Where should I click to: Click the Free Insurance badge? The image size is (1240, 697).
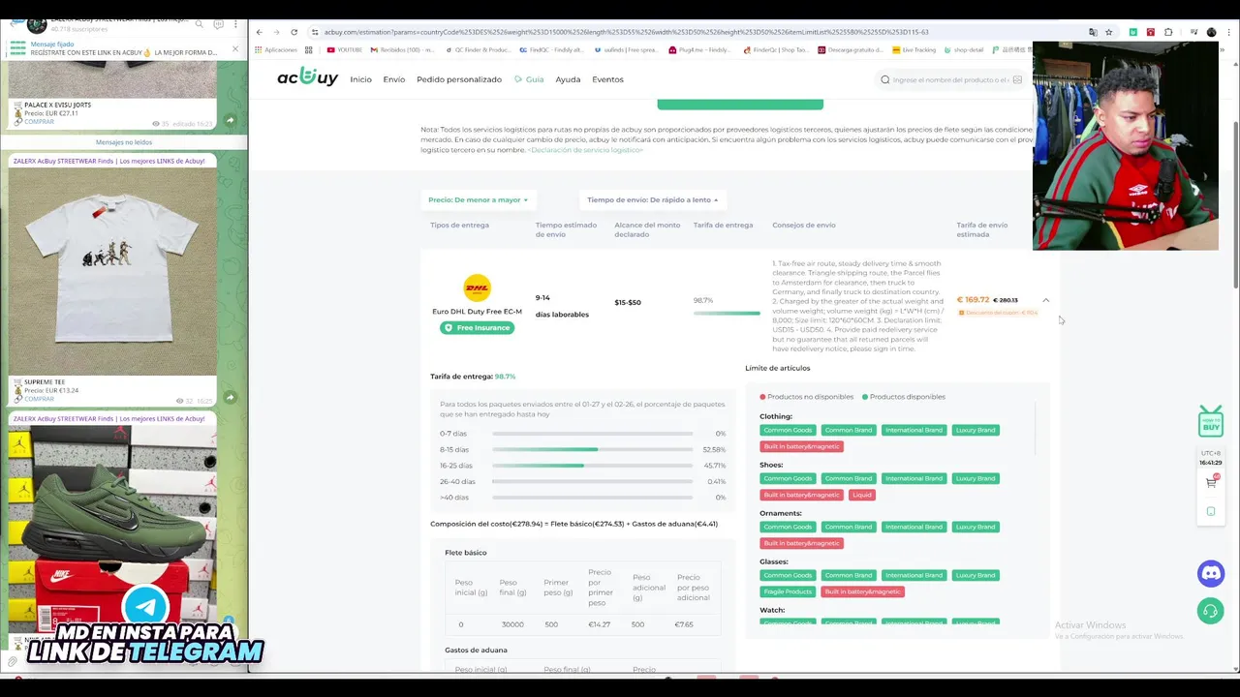click(x=477, y=327)
